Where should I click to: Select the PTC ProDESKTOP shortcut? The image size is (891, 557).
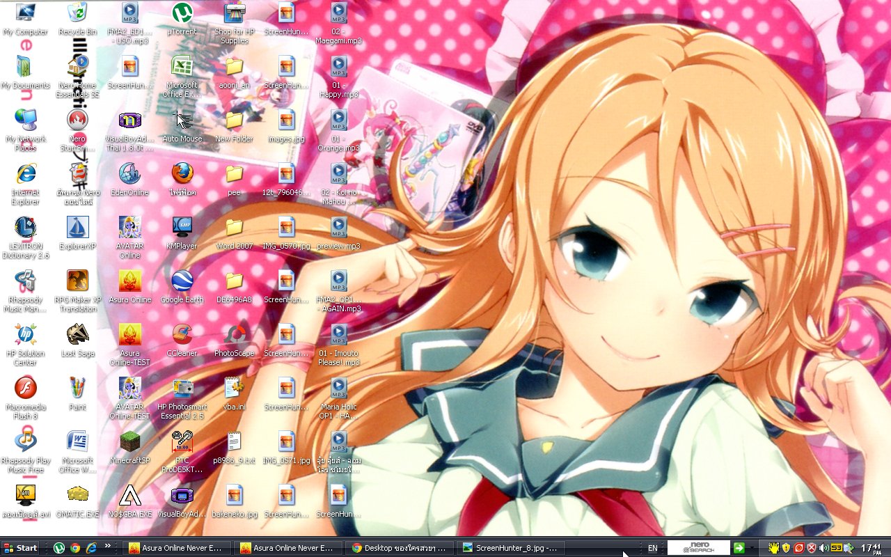click(x=182, y=452)
